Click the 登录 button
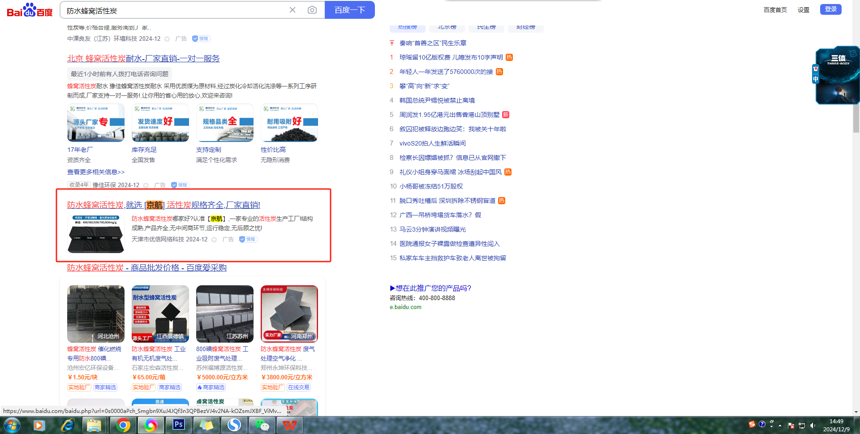This screenshot has height=434, width=860. pos(831,9)
